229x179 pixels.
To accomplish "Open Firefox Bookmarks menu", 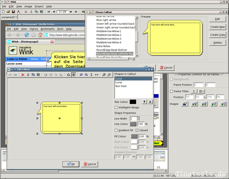I will [x=48, y=29].
